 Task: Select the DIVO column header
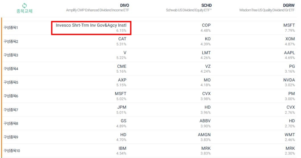pos(124,5)
